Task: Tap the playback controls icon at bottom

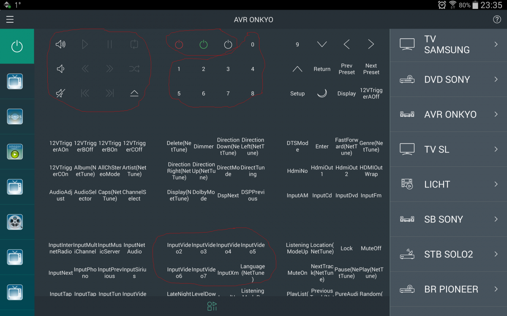Action: pyautogui.click(x=212, y=306)
